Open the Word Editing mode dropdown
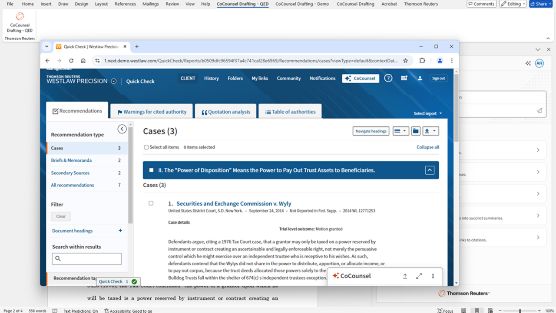This screenshot has height=313, width=556. coord(513,4)
